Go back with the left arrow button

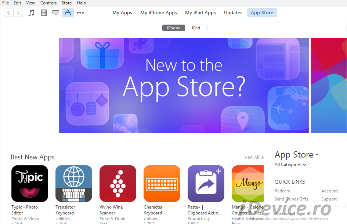tap(9, 12)
